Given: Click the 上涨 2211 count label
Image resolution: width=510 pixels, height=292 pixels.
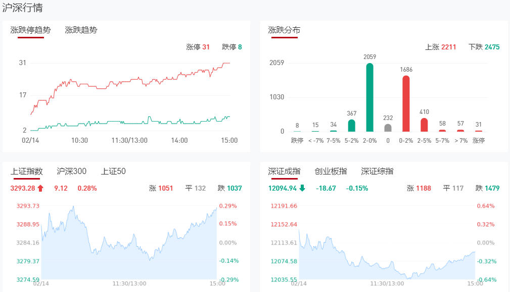Looking at the screenshot, I should point(441,47).
